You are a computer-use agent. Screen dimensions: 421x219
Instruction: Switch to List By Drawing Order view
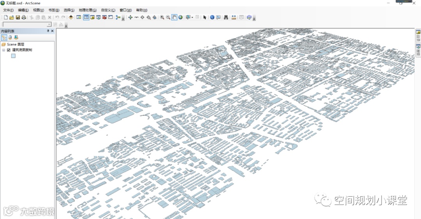pyautogui.click(x=4, y=37)
